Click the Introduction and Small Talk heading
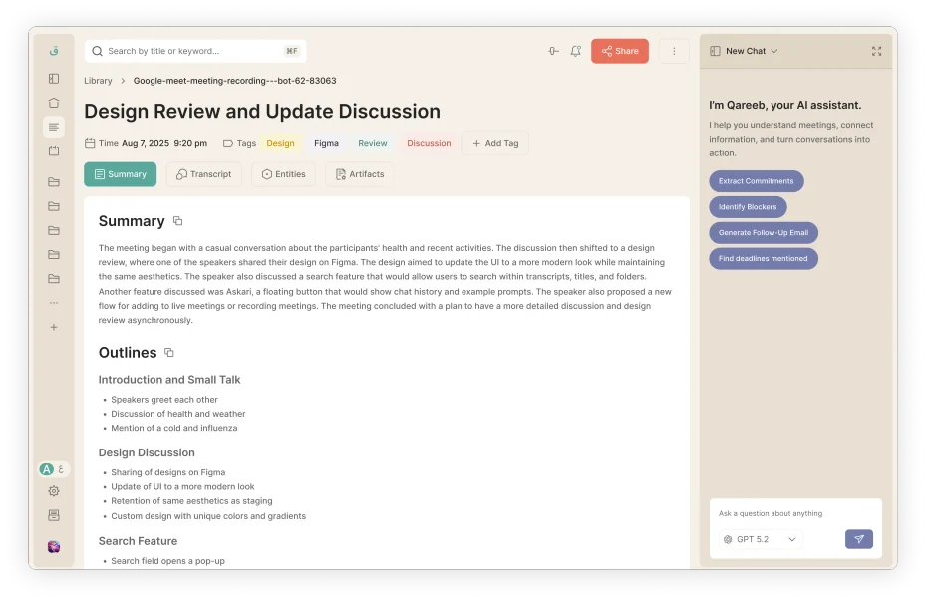Viewport: 926px width, 600px height. (169, 380)
